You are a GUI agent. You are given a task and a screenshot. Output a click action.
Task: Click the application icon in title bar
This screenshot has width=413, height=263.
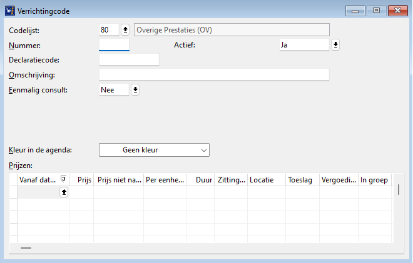coord(10,11)
